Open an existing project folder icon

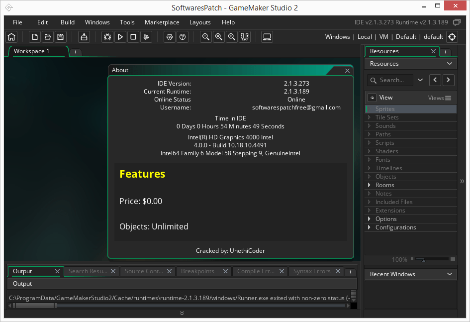[48, 37]
